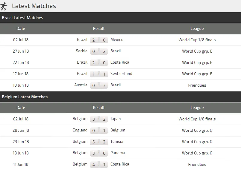Screen dimensions: 241x170
Task: Click Switzerland team name
Action: [x=121, y=74]
